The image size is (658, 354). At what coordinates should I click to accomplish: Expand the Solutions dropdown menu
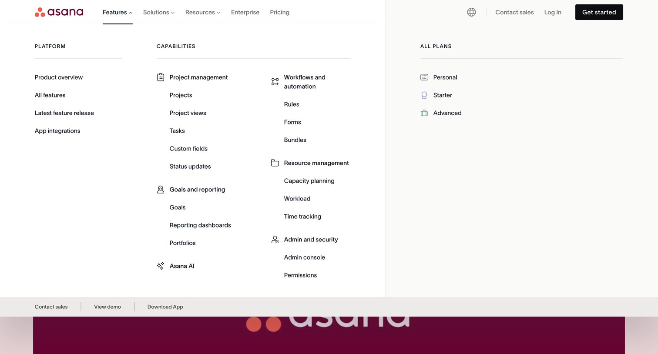159,12
